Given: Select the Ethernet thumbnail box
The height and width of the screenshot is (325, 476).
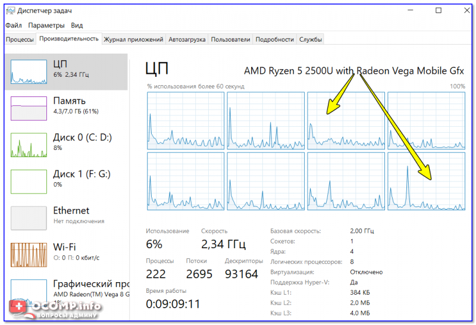Looking at the screenshot, I should point(29,218).
